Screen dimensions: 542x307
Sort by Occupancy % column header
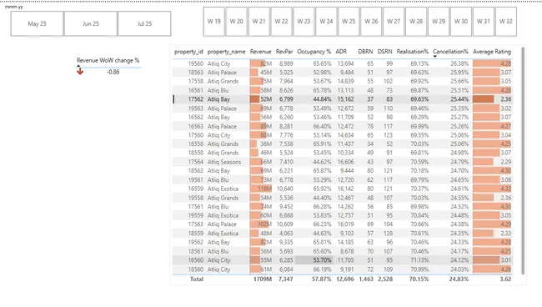(314, 52)
